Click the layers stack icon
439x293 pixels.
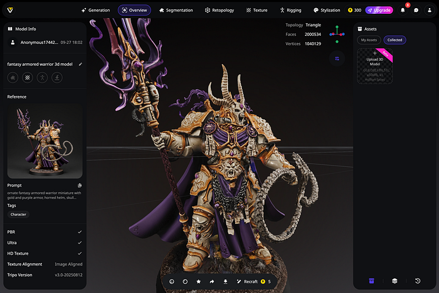point(394,281)
